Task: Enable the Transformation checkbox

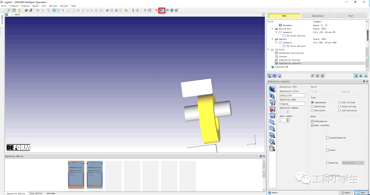Action: click(327, 138)
